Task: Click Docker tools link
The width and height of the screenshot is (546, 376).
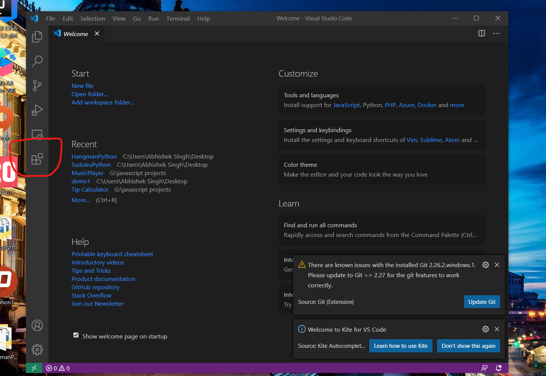Action: click(427, 105)
